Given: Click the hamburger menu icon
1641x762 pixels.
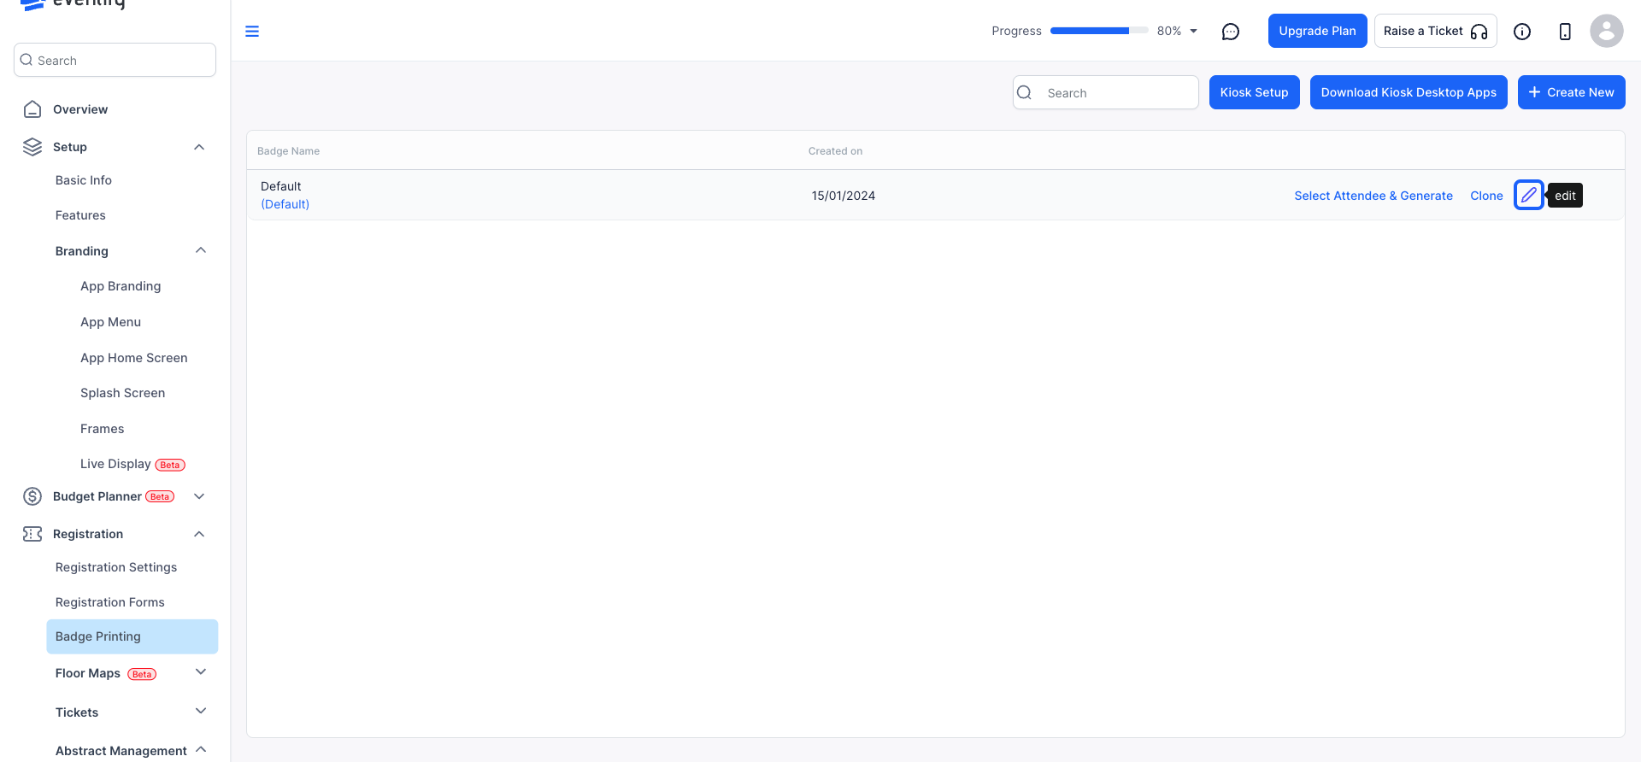Looking at the screenshot, I should coord(252,32).
